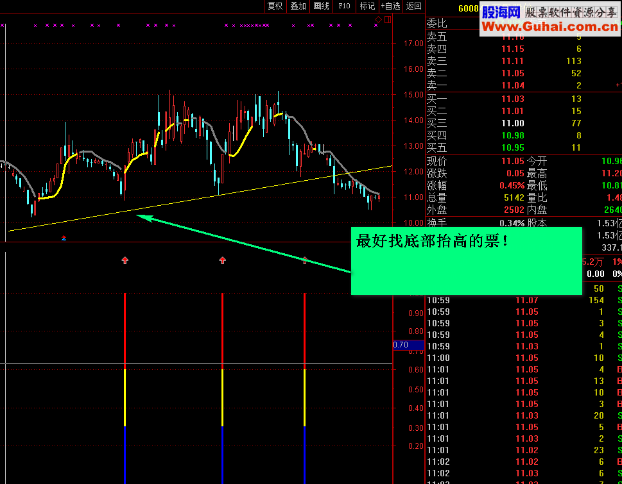Click the 15.00 price axis label
This screenshot has height=484, width=622.
(414, 95)
